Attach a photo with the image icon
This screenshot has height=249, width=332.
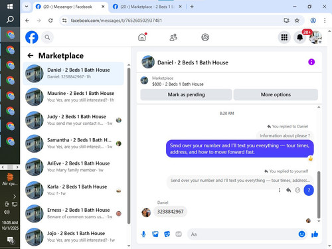(x=155, y=234)
